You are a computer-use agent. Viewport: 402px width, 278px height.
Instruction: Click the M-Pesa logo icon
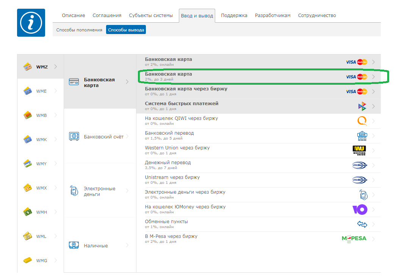(x=354, y=239)
